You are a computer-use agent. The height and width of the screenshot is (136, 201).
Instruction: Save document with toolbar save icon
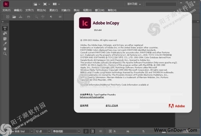[x=20, y=17]
